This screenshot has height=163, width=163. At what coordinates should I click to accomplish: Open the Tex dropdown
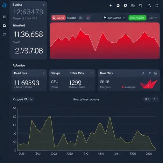click(x=153, y=18)
